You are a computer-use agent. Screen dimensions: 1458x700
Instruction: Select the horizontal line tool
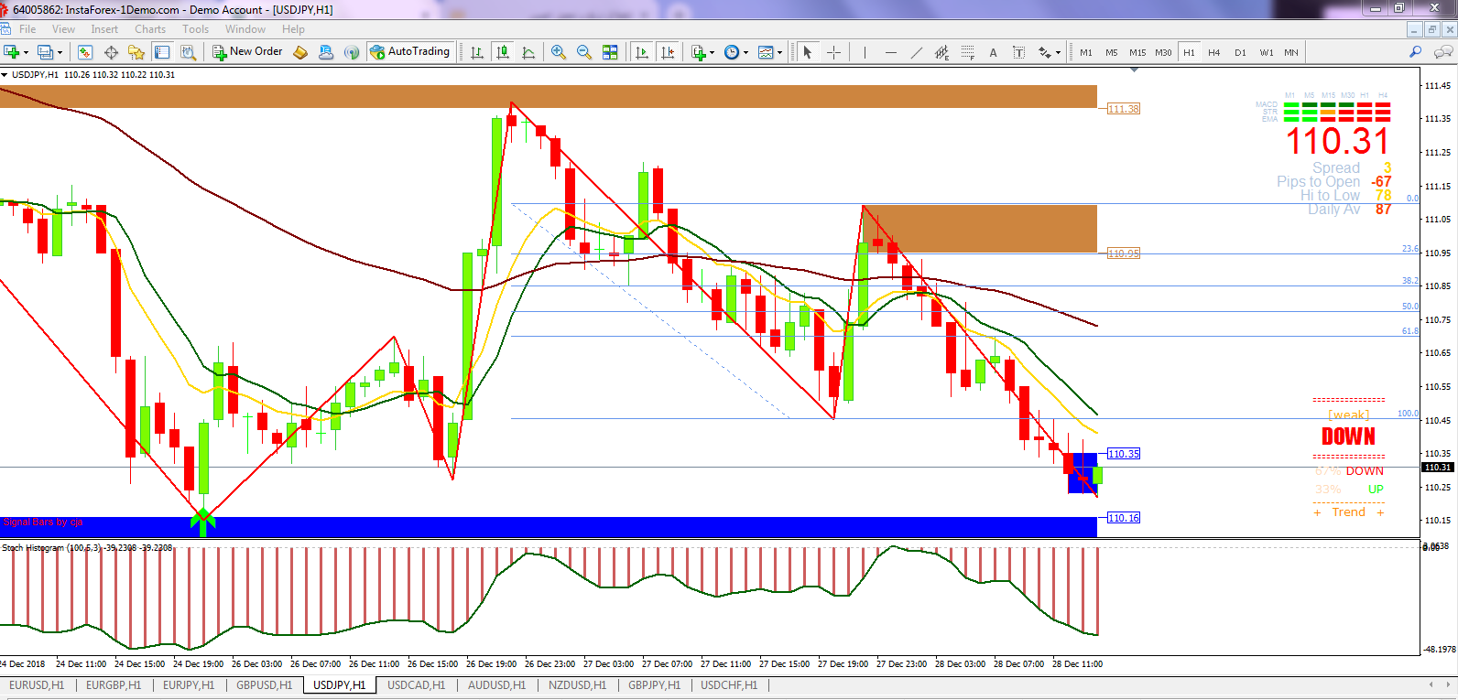pyautogui.click(x=890, y=52)
